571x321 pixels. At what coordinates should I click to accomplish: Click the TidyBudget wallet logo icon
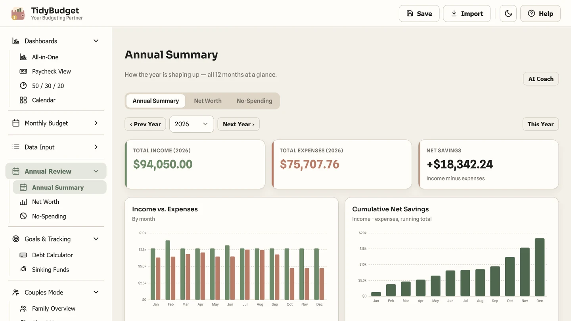(x=18, y=13)
